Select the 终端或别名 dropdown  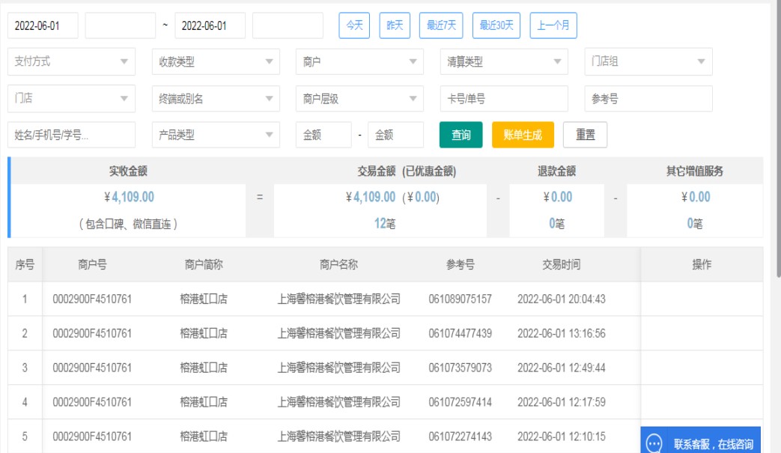click(x=216, y=99)
